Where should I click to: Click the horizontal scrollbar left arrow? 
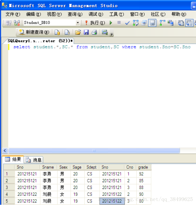tap(5, 151)
